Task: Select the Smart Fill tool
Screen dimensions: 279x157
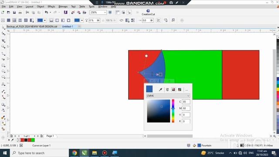Action: click(3, 129)
